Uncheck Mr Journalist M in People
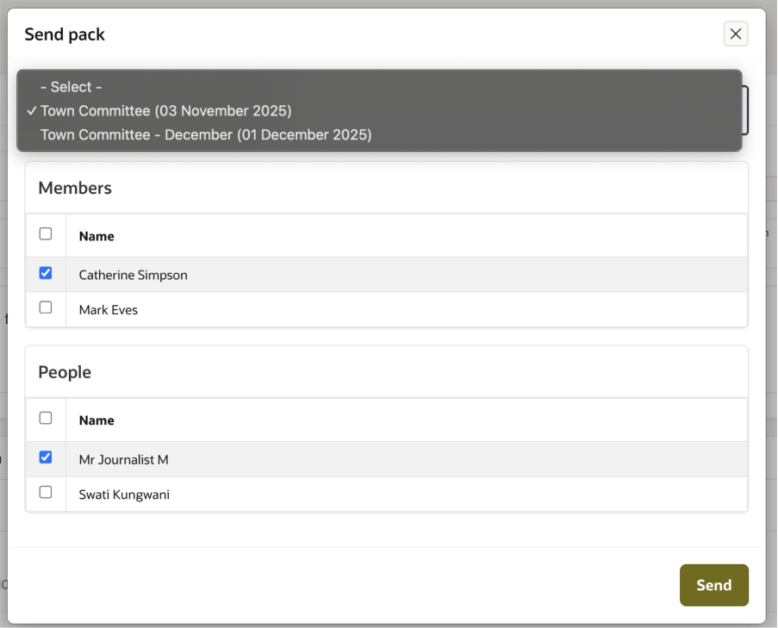778x628 pixels. (x=45, y=457)
